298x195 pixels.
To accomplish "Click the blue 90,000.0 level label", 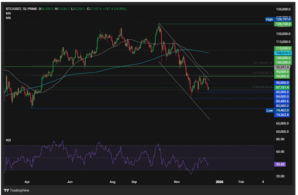I will (x=282, y=83).
